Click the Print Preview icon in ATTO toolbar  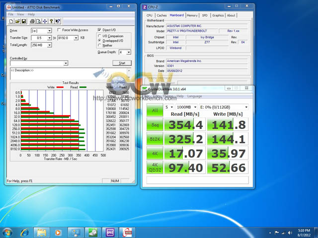pos(38,21)
